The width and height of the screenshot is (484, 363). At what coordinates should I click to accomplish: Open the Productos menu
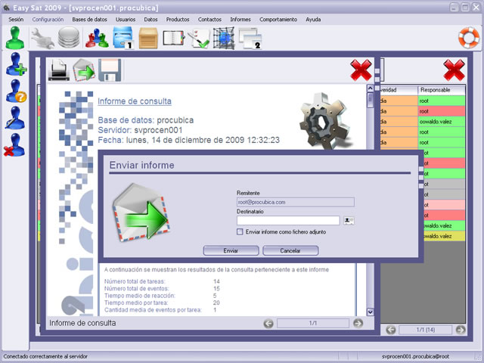178,20
